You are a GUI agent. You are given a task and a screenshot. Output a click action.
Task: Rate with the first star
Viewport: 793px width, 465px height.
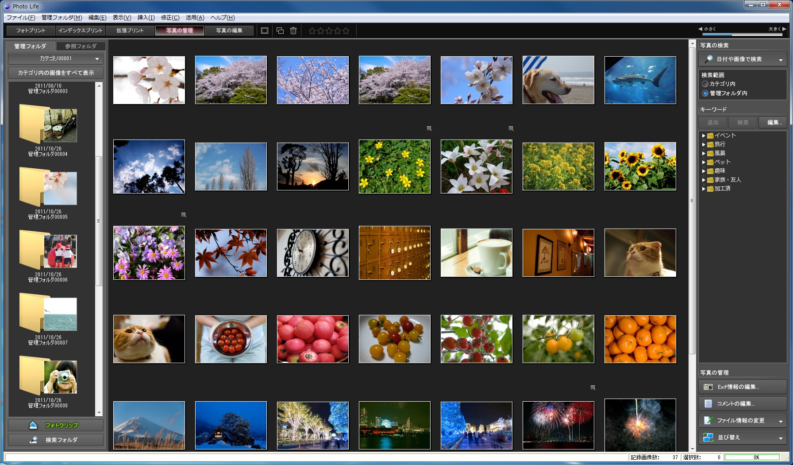click(312, 31)
